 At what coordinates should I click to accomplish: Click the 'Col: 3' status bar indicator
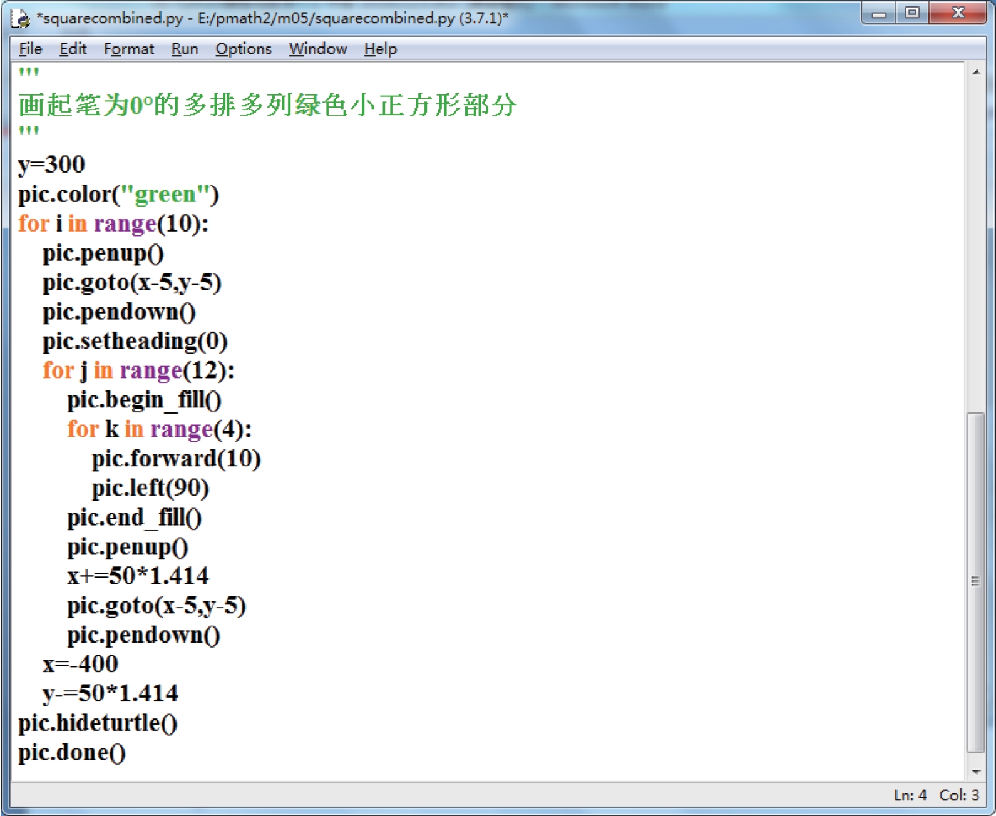[x=959, y=795]
